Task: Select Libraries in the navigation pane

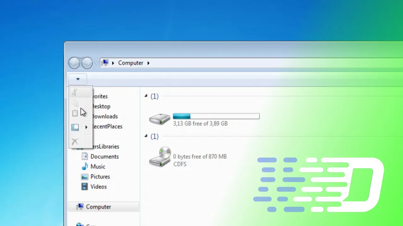Action: pyautogui.click(x=106, y=147)
